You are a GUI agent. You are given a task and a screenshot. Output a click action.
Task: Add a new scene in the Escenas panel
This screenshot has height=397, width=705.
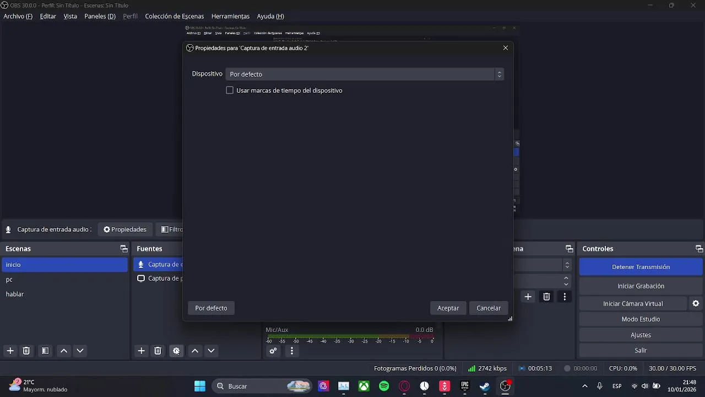tap(10, 351)
